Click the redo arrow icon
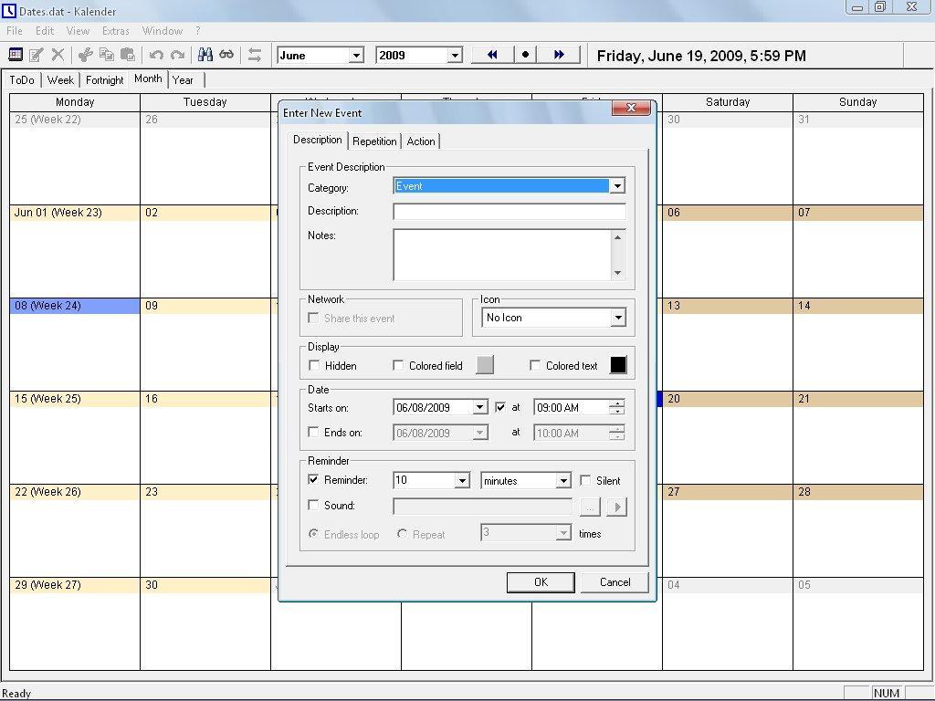This screenshot has height=701, width=935. click(177, 55)
